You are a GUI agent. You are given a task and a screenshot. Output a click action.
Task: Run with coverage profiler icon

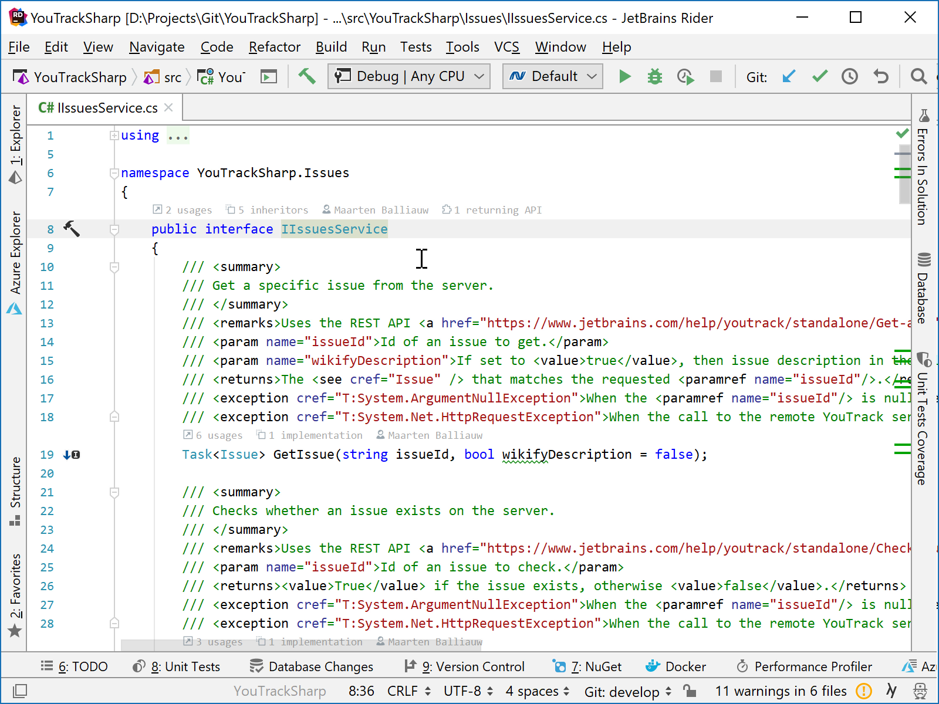[x=685, y=76]
